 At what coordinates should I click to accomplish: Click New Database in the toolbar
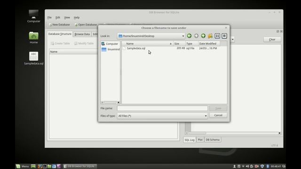pyautogui.click(x=59, y=25)
